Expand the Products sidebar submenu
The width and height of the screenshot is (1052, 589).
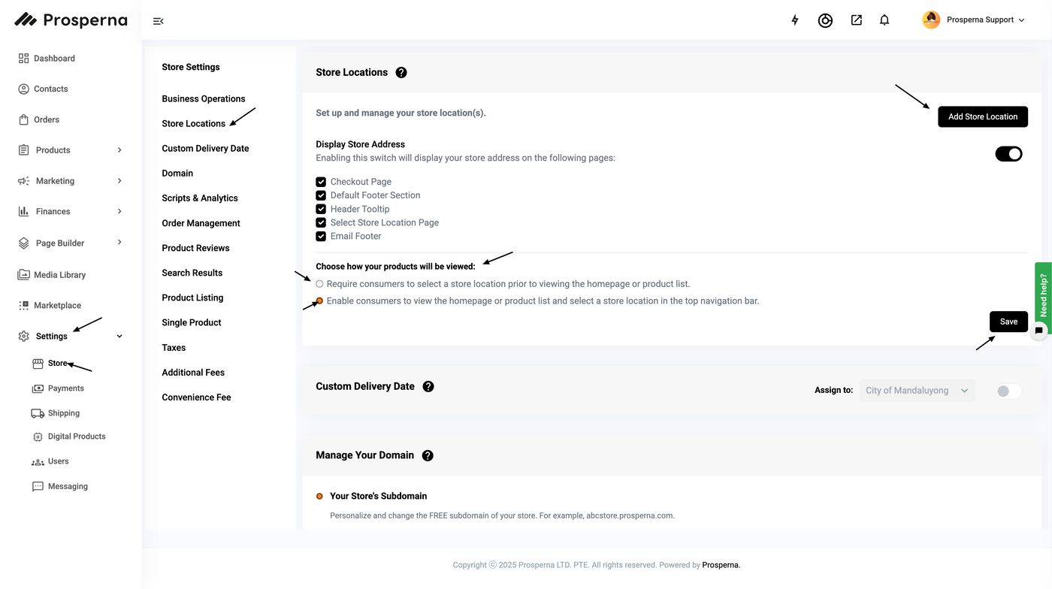[119, 150]
